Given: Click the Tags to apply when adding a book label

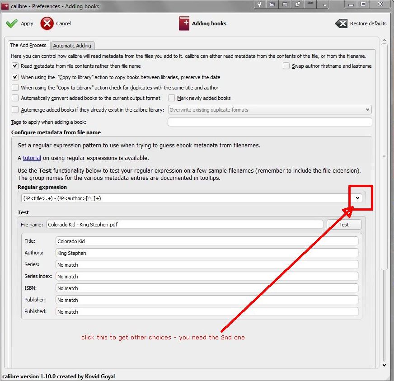Looking at the screenshot, I should point(48,122).
